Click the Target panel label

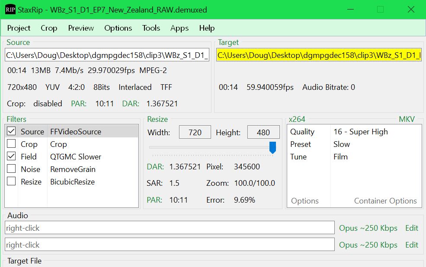click(228, 42)
